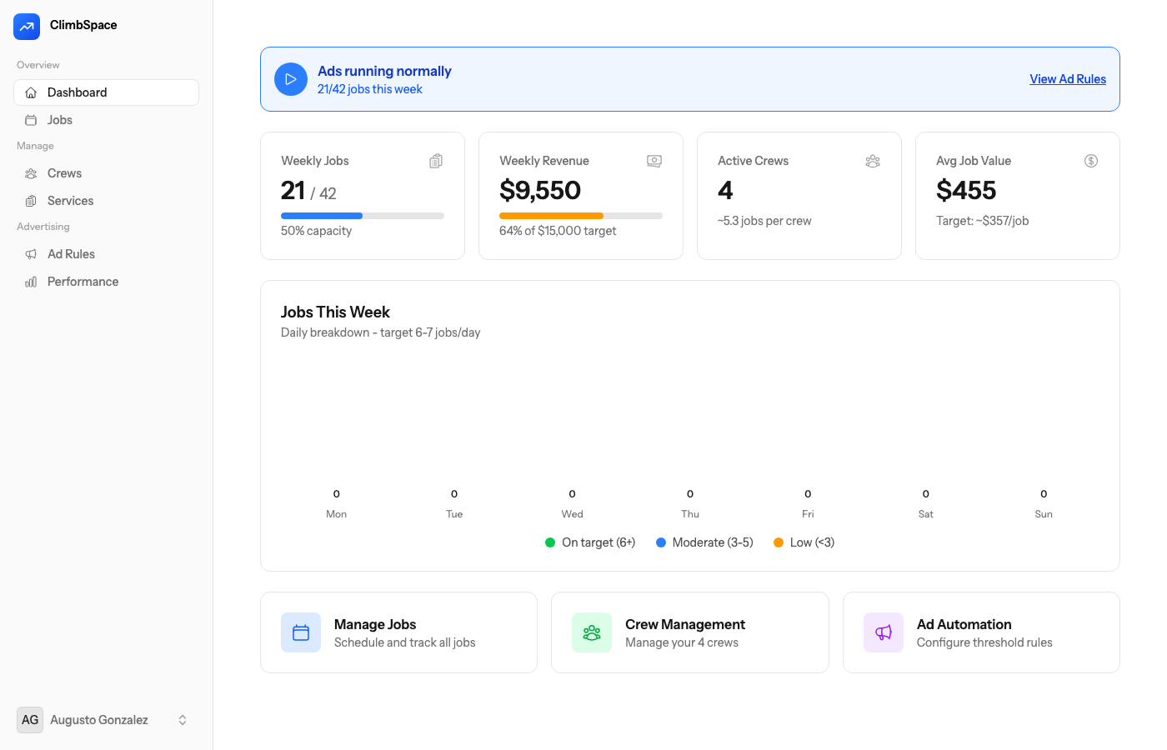Click the calendar icon beside Manage Jobs
The height and width of the screenshot is (750, 1167).
301,632
